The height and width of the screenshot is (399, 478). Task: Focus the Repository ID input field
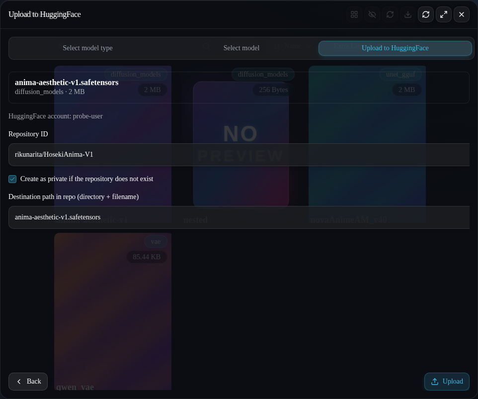pyautogui.click(x=239, y=154)
